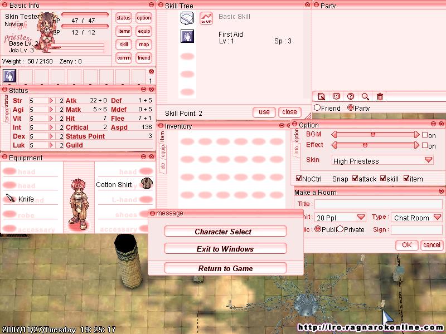
Task: Click BGM volume increase right arrow
Action: (416, 134)
